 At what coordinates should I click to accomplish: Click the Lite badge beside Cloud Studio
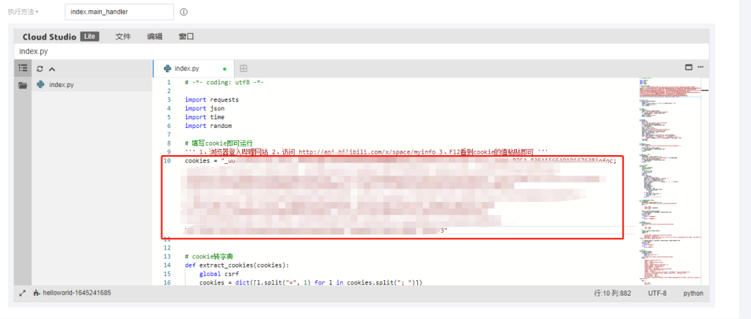tap(89, 37)
